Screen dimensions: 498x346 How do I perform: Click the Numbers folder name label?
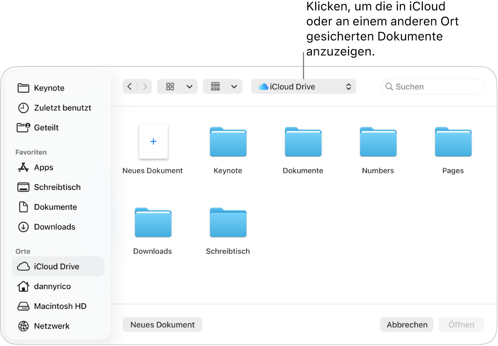point(378,171)
